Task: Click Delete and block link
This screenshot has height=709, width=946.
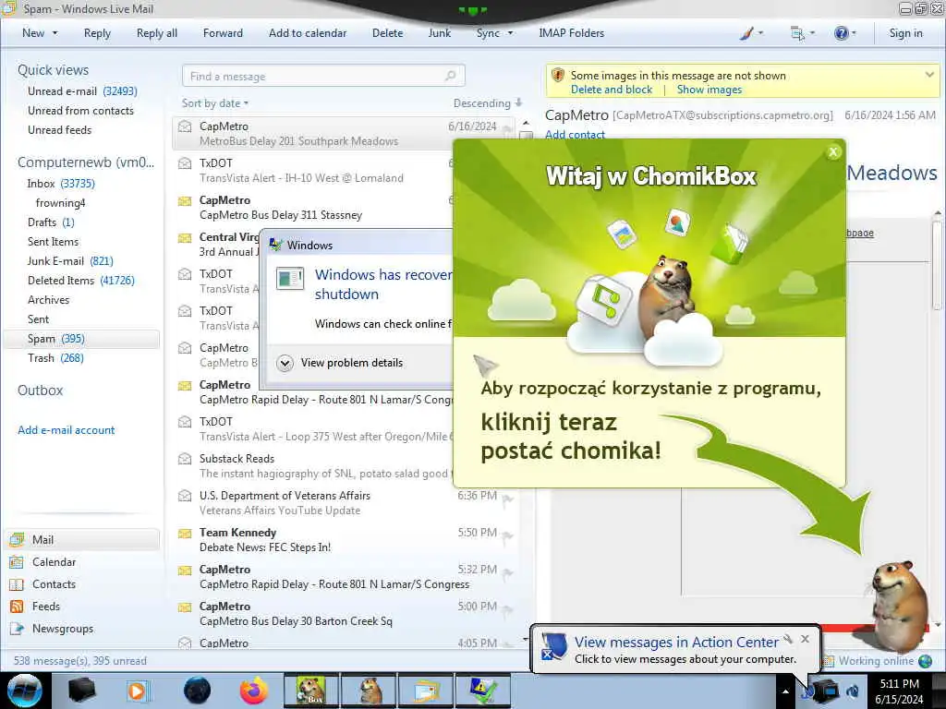Action: click(612, 90)
